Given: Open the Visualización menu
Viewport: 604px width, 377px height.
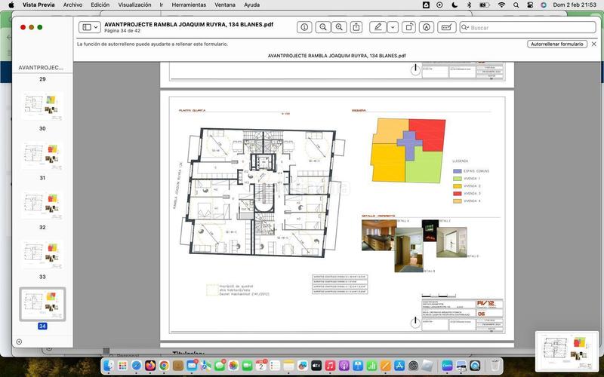Looking at the screenshot, I should [134, 5].
